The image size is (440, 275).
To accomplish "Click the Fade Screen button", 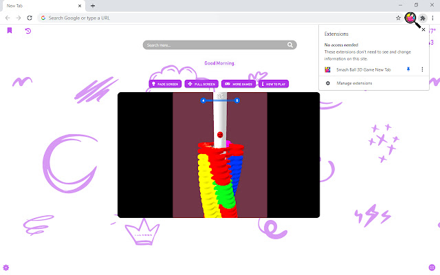I will coord(165,84).
